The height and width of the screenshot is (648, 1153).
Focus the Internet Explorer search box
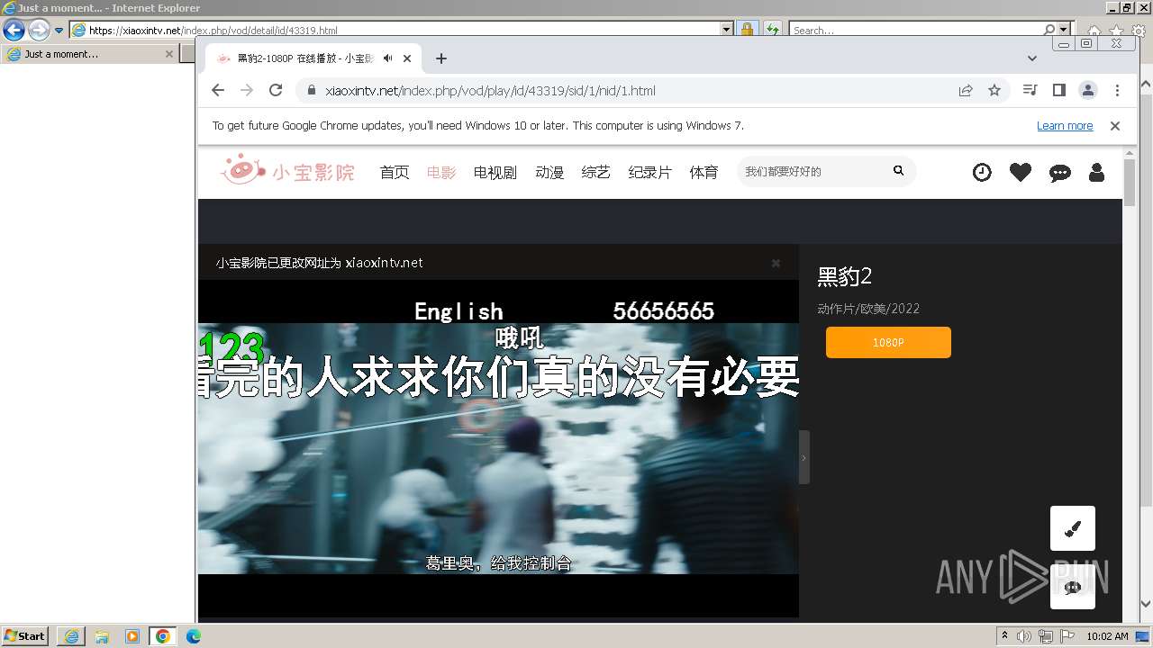coord(917,30)
